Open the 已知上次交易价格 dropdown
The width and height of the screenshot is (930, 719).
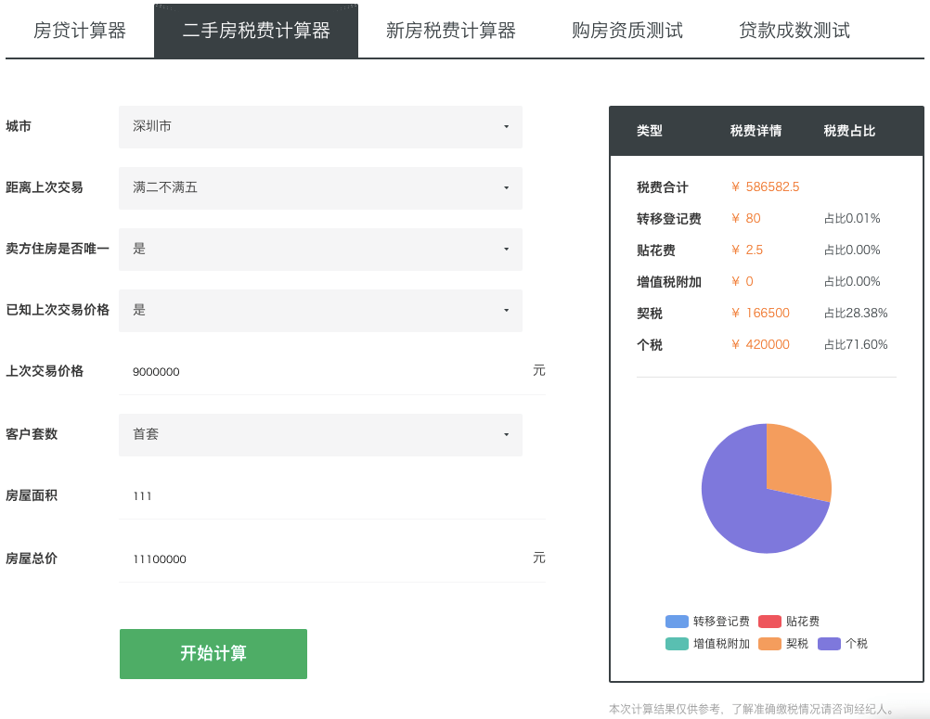click(x=320, y=310)
